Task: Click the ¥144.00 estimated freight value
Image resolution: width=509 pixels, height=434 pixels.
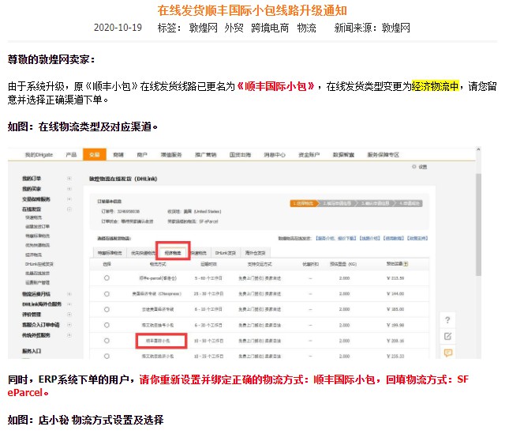Action: [395, 293]
